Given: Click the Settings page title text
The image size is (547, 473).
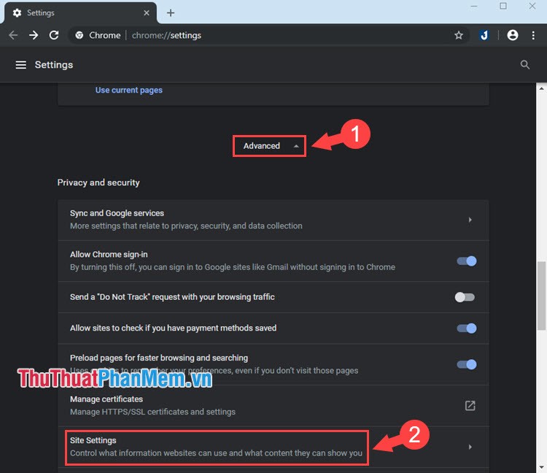Looking at the screenshot, I should [x=54, y=65].
